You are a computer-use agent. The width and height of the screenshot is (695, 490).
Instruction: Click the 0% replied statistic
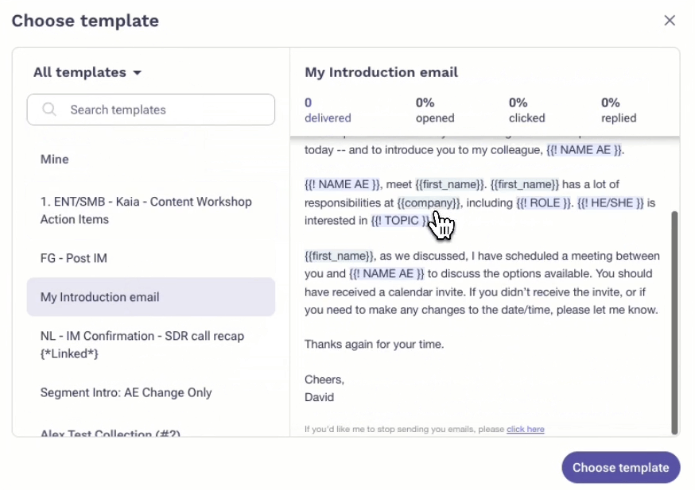[619, 110]
